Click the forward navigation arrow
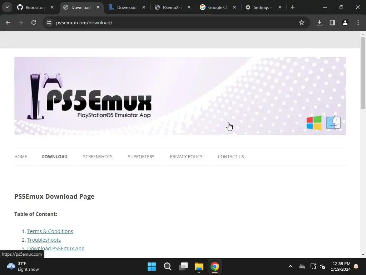 point(21,23)
